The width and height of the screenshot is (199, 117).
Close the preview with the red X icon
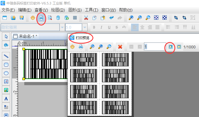pos(120,47)
